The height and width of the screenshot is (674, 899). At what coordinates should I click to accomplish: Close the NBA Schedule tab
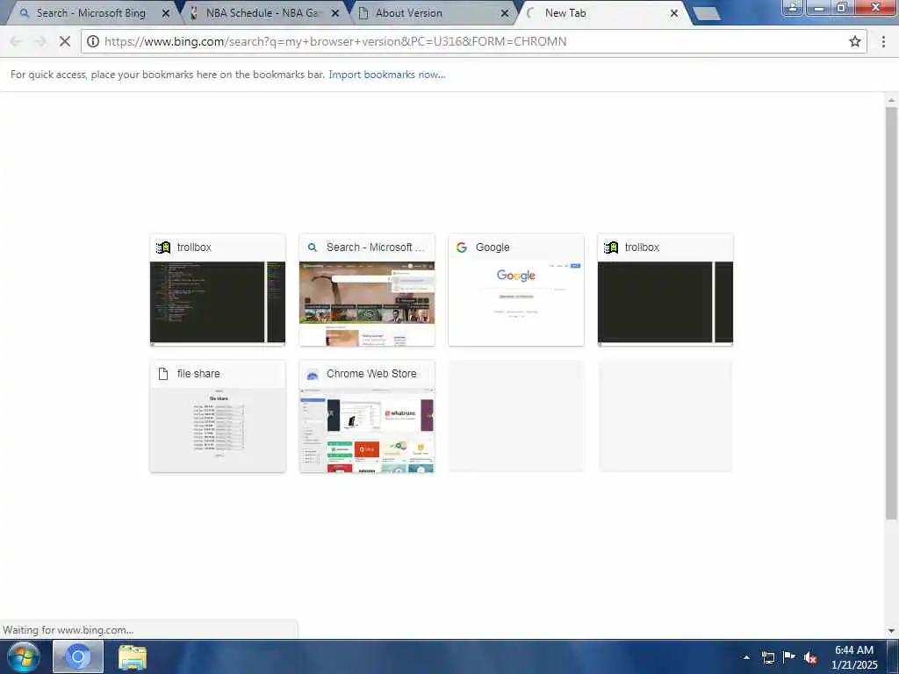(x=335, y=13)
